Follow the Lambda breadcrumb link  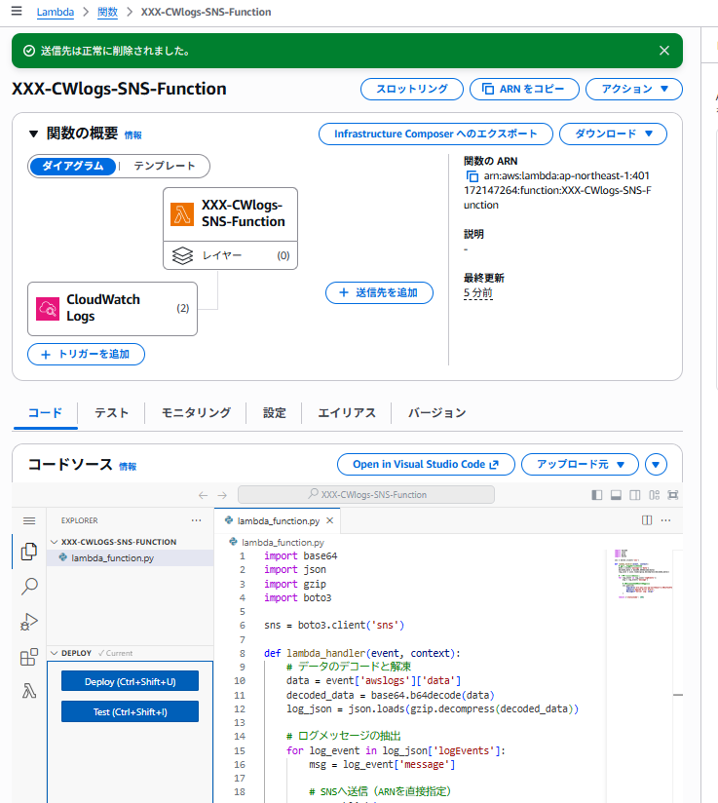coord(55,12)
